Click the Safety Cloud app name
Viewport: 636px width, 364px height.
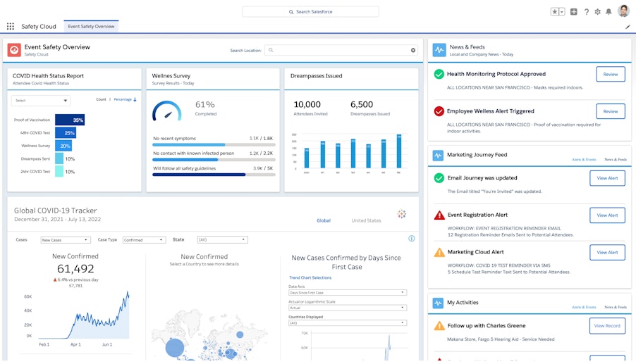[39, 26]
